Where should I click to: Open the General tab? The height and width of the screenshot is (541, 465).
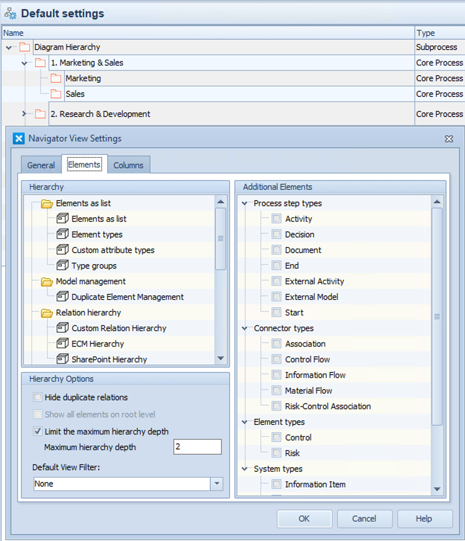(41, 165)
